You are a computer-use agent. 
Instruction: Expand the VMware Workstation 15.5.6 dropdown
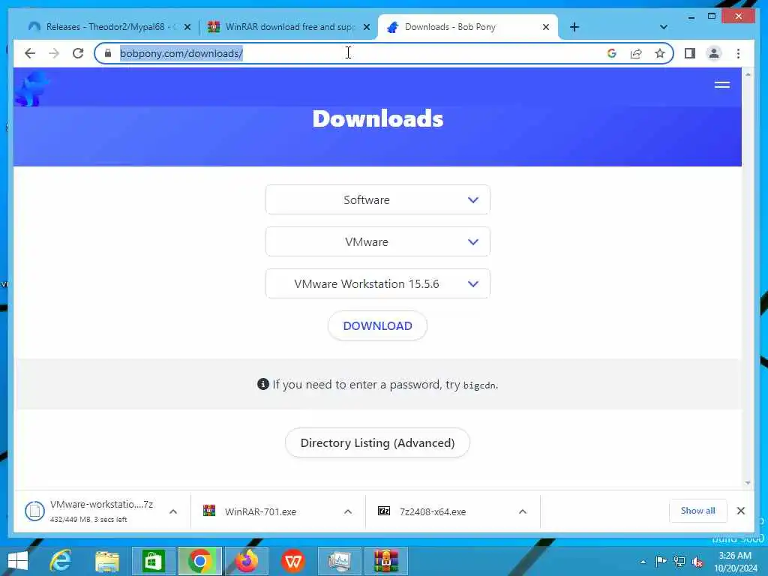[x=378, y=284]
